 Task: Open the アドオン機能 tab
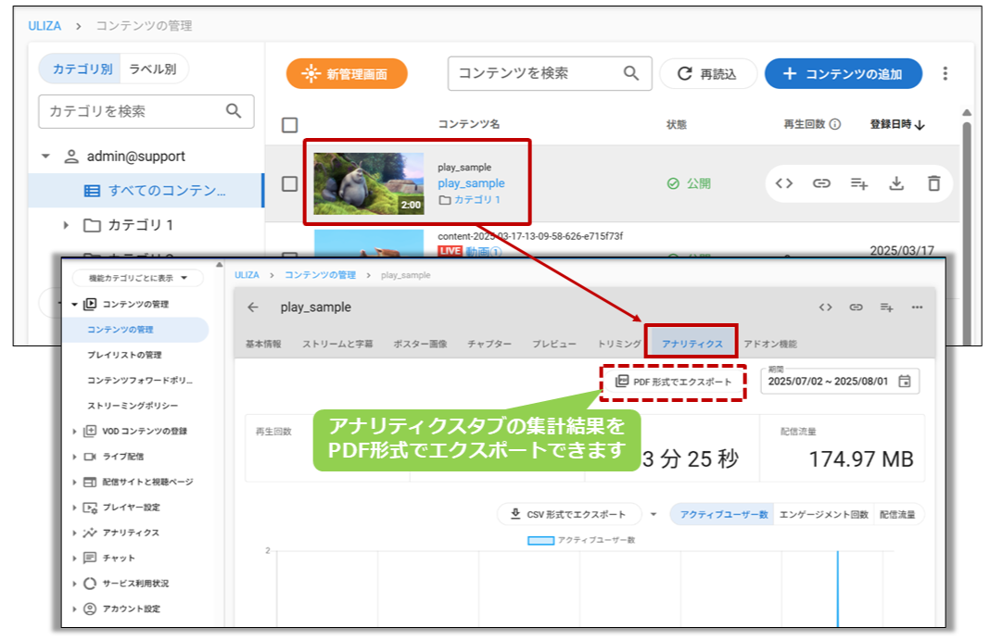(x=770, y=344)
